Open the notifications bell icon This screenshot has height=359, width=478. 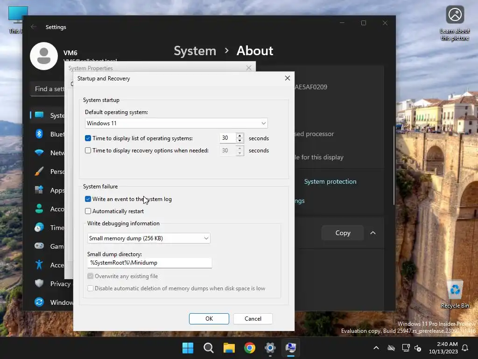pyautogui.click(x=465, y=348)
